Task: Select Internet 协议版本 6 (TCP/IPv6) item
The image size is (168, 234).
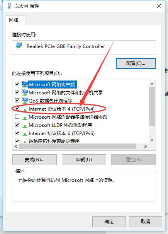Action: coord(61,133)
